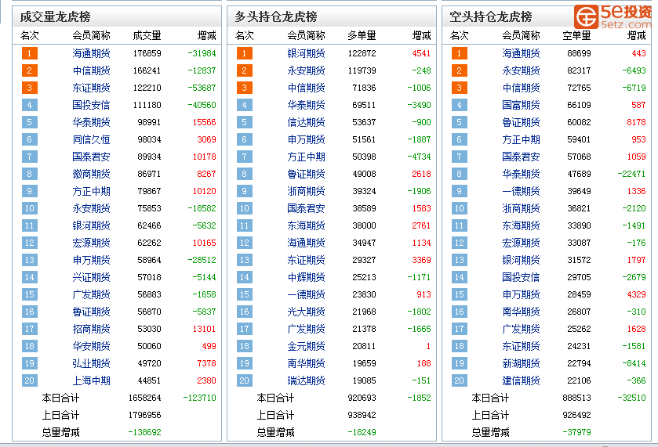Open the 弘业期货 member link
The image size is (658, 447).
click(91, 362)
